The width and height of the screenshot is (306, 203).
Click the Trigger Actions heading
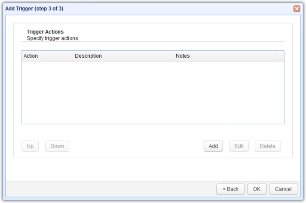45,32
